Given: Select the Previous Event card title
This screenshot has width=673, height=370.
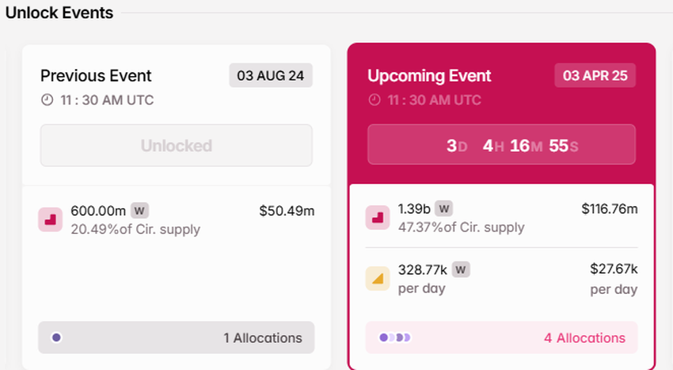Looking at the screenshot, I should point(96,76).
